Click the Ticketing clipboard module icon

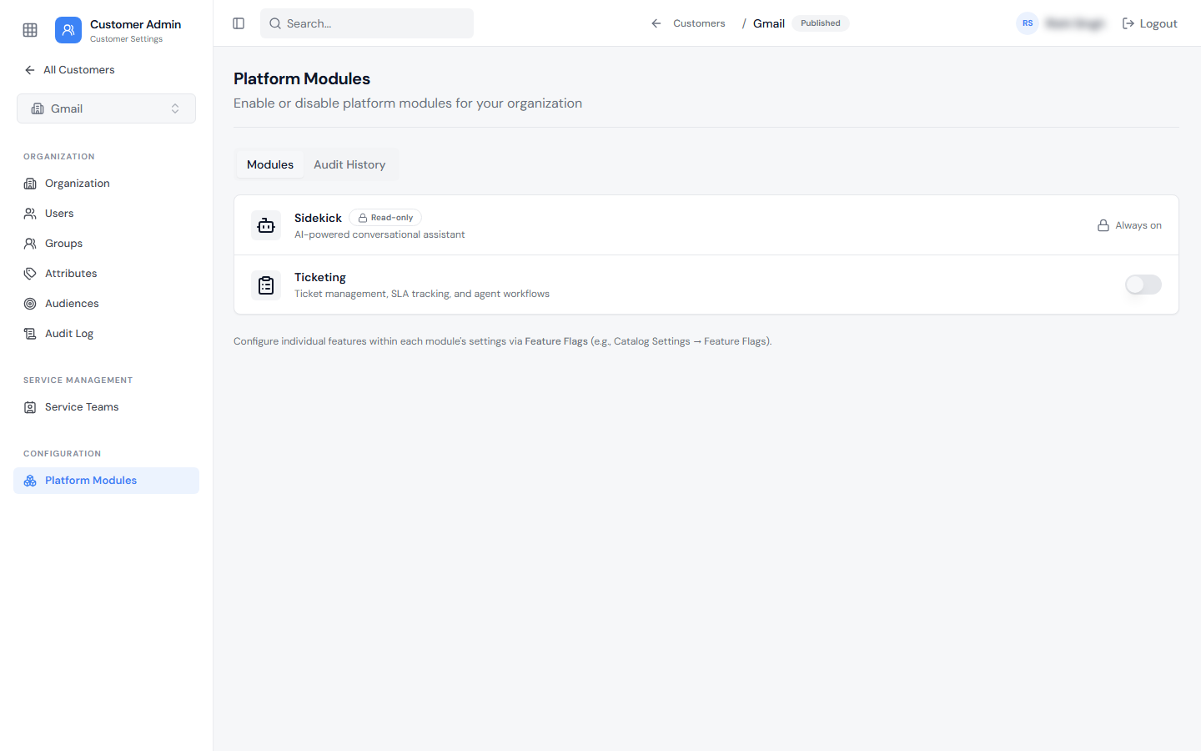[x=266, y=285]
